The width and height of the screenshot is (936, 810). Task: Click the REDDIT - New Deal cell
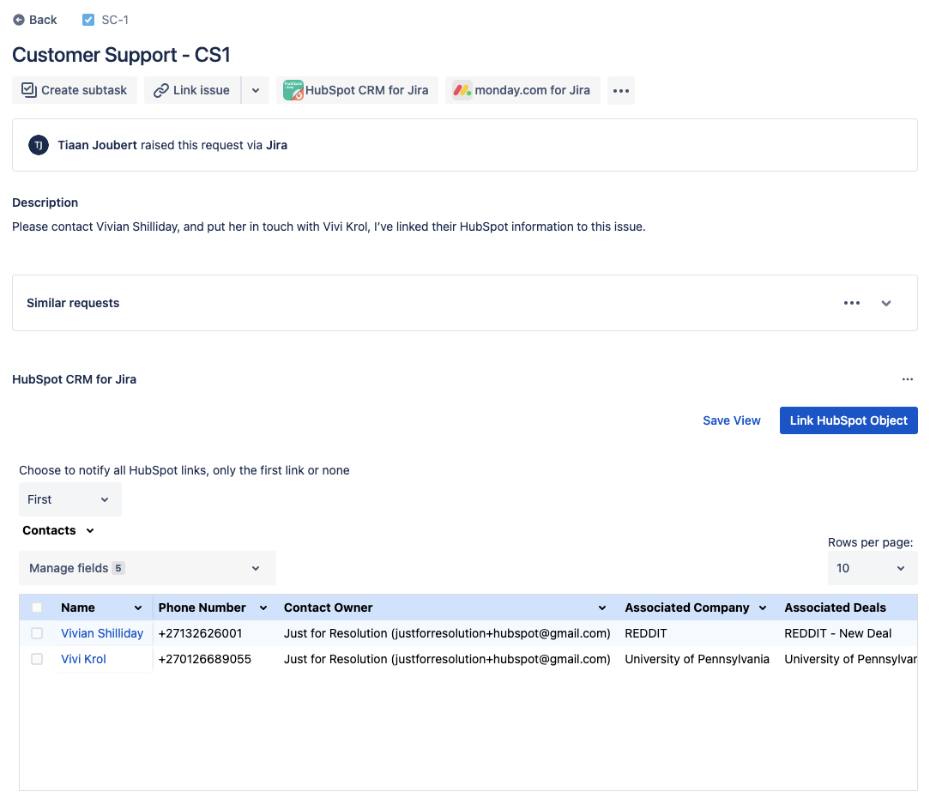[838, 633]
